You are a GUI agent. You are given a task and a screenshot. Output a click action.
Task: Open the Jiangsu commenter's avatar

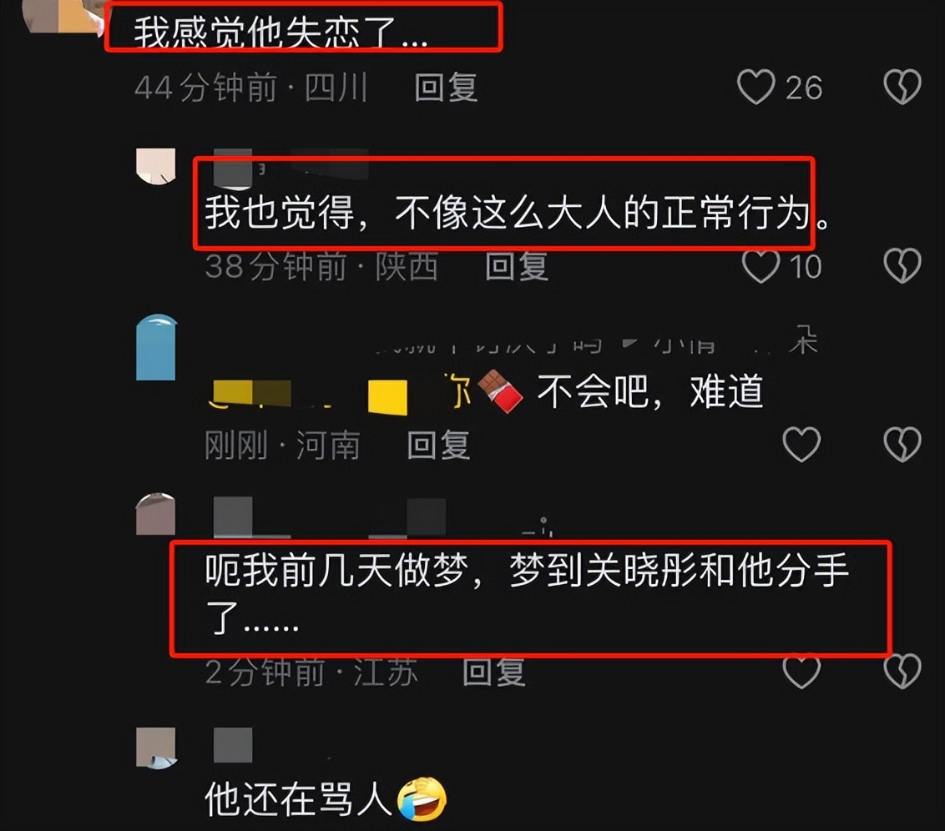point(156,514)
